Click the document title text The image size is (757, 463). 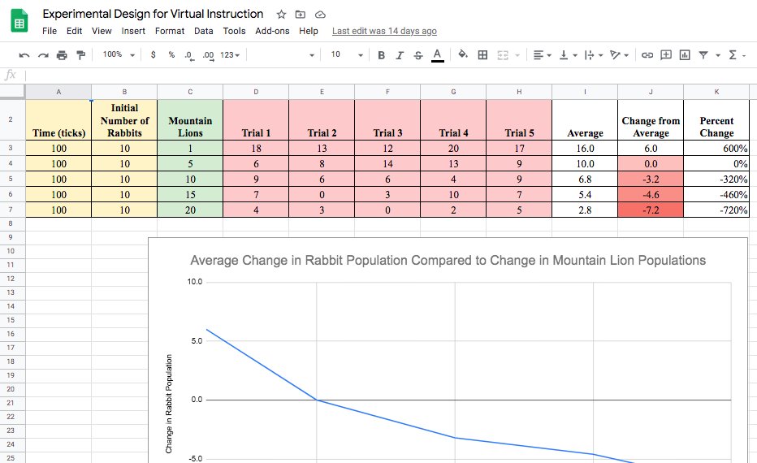153,14
